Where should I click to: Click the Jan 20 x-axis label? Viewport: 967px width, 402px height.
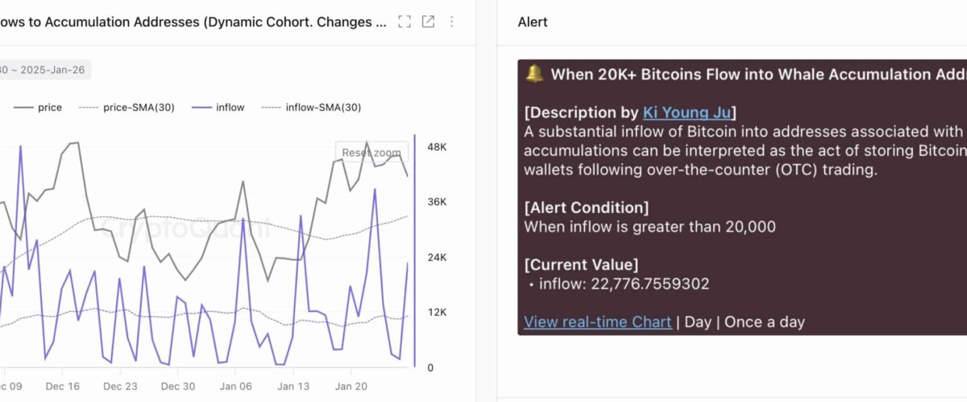351,386
